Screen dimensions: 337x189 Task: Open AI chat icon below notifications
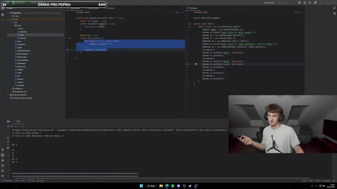click(x=334, y=13)
